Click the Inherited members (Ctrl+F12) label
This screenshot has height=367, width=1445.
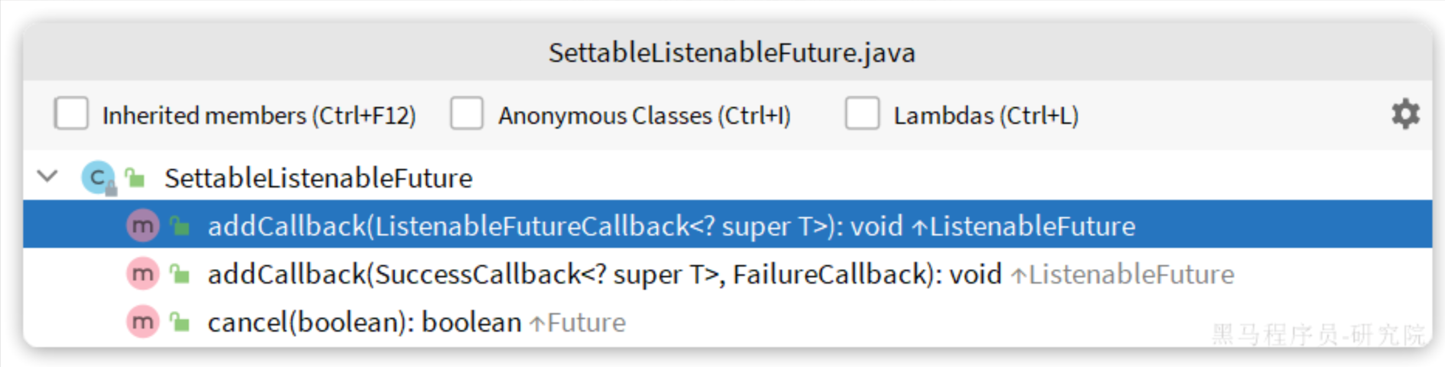pos(259,116)
